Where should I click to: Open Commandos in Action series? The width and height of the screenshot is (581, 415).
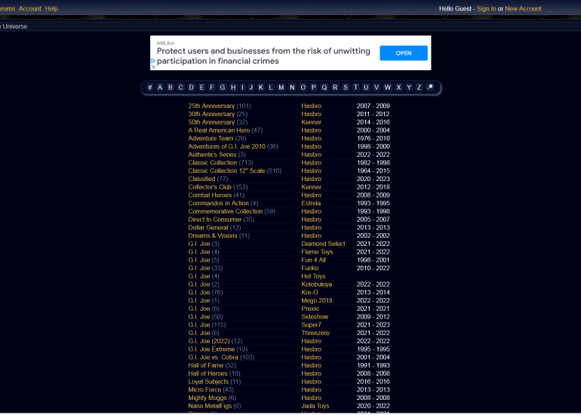[x=218, y=204]
